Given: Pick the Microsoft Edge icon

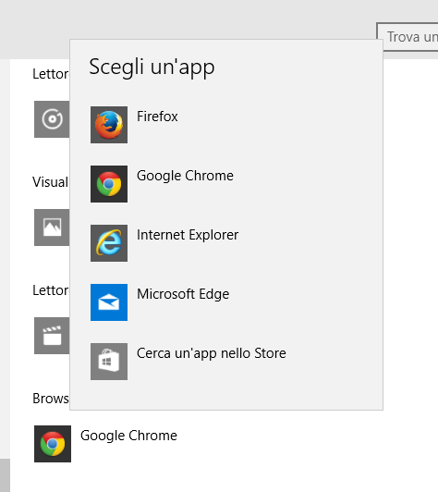Looking at the screenshot, I should point(109,302).
